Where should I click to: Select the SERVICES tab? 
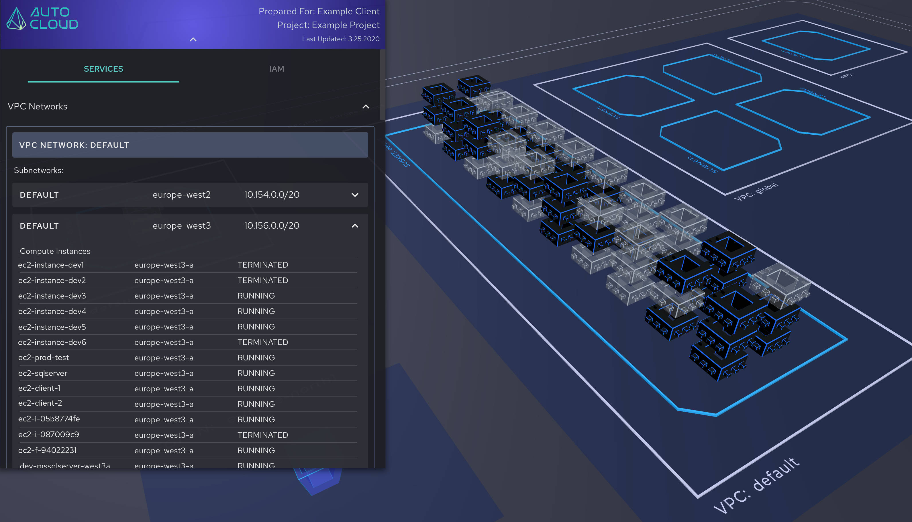pyautogui.click(x=103, y=69)
